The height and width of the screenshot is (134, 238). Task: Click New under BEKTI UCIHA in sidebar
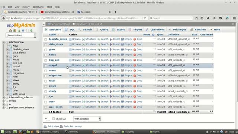(15, 46)
